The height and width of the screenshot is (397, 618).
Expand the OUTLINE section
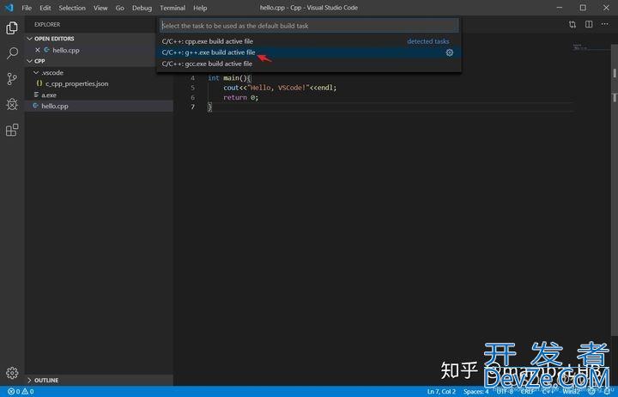(x=29, y=380)
